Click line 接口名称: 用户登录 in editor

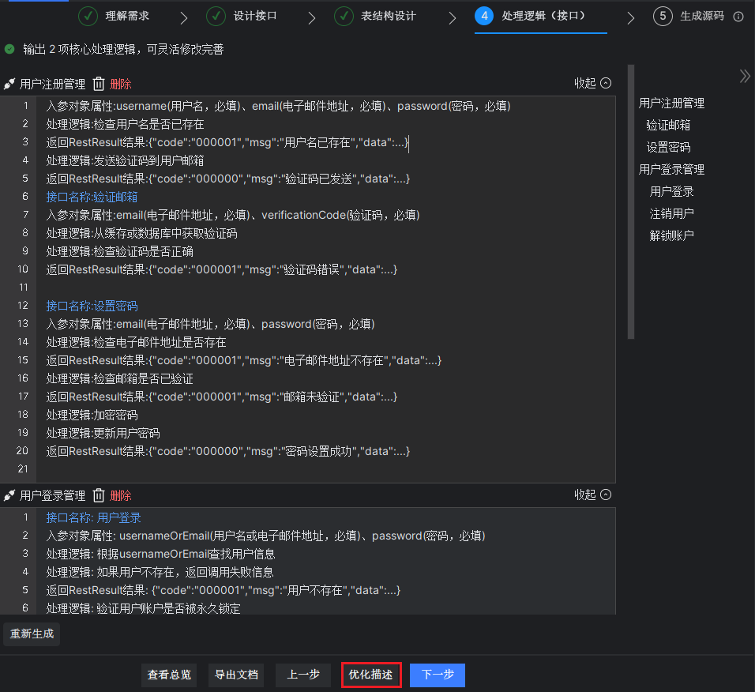pyautogui.click(x=93, y=517)
